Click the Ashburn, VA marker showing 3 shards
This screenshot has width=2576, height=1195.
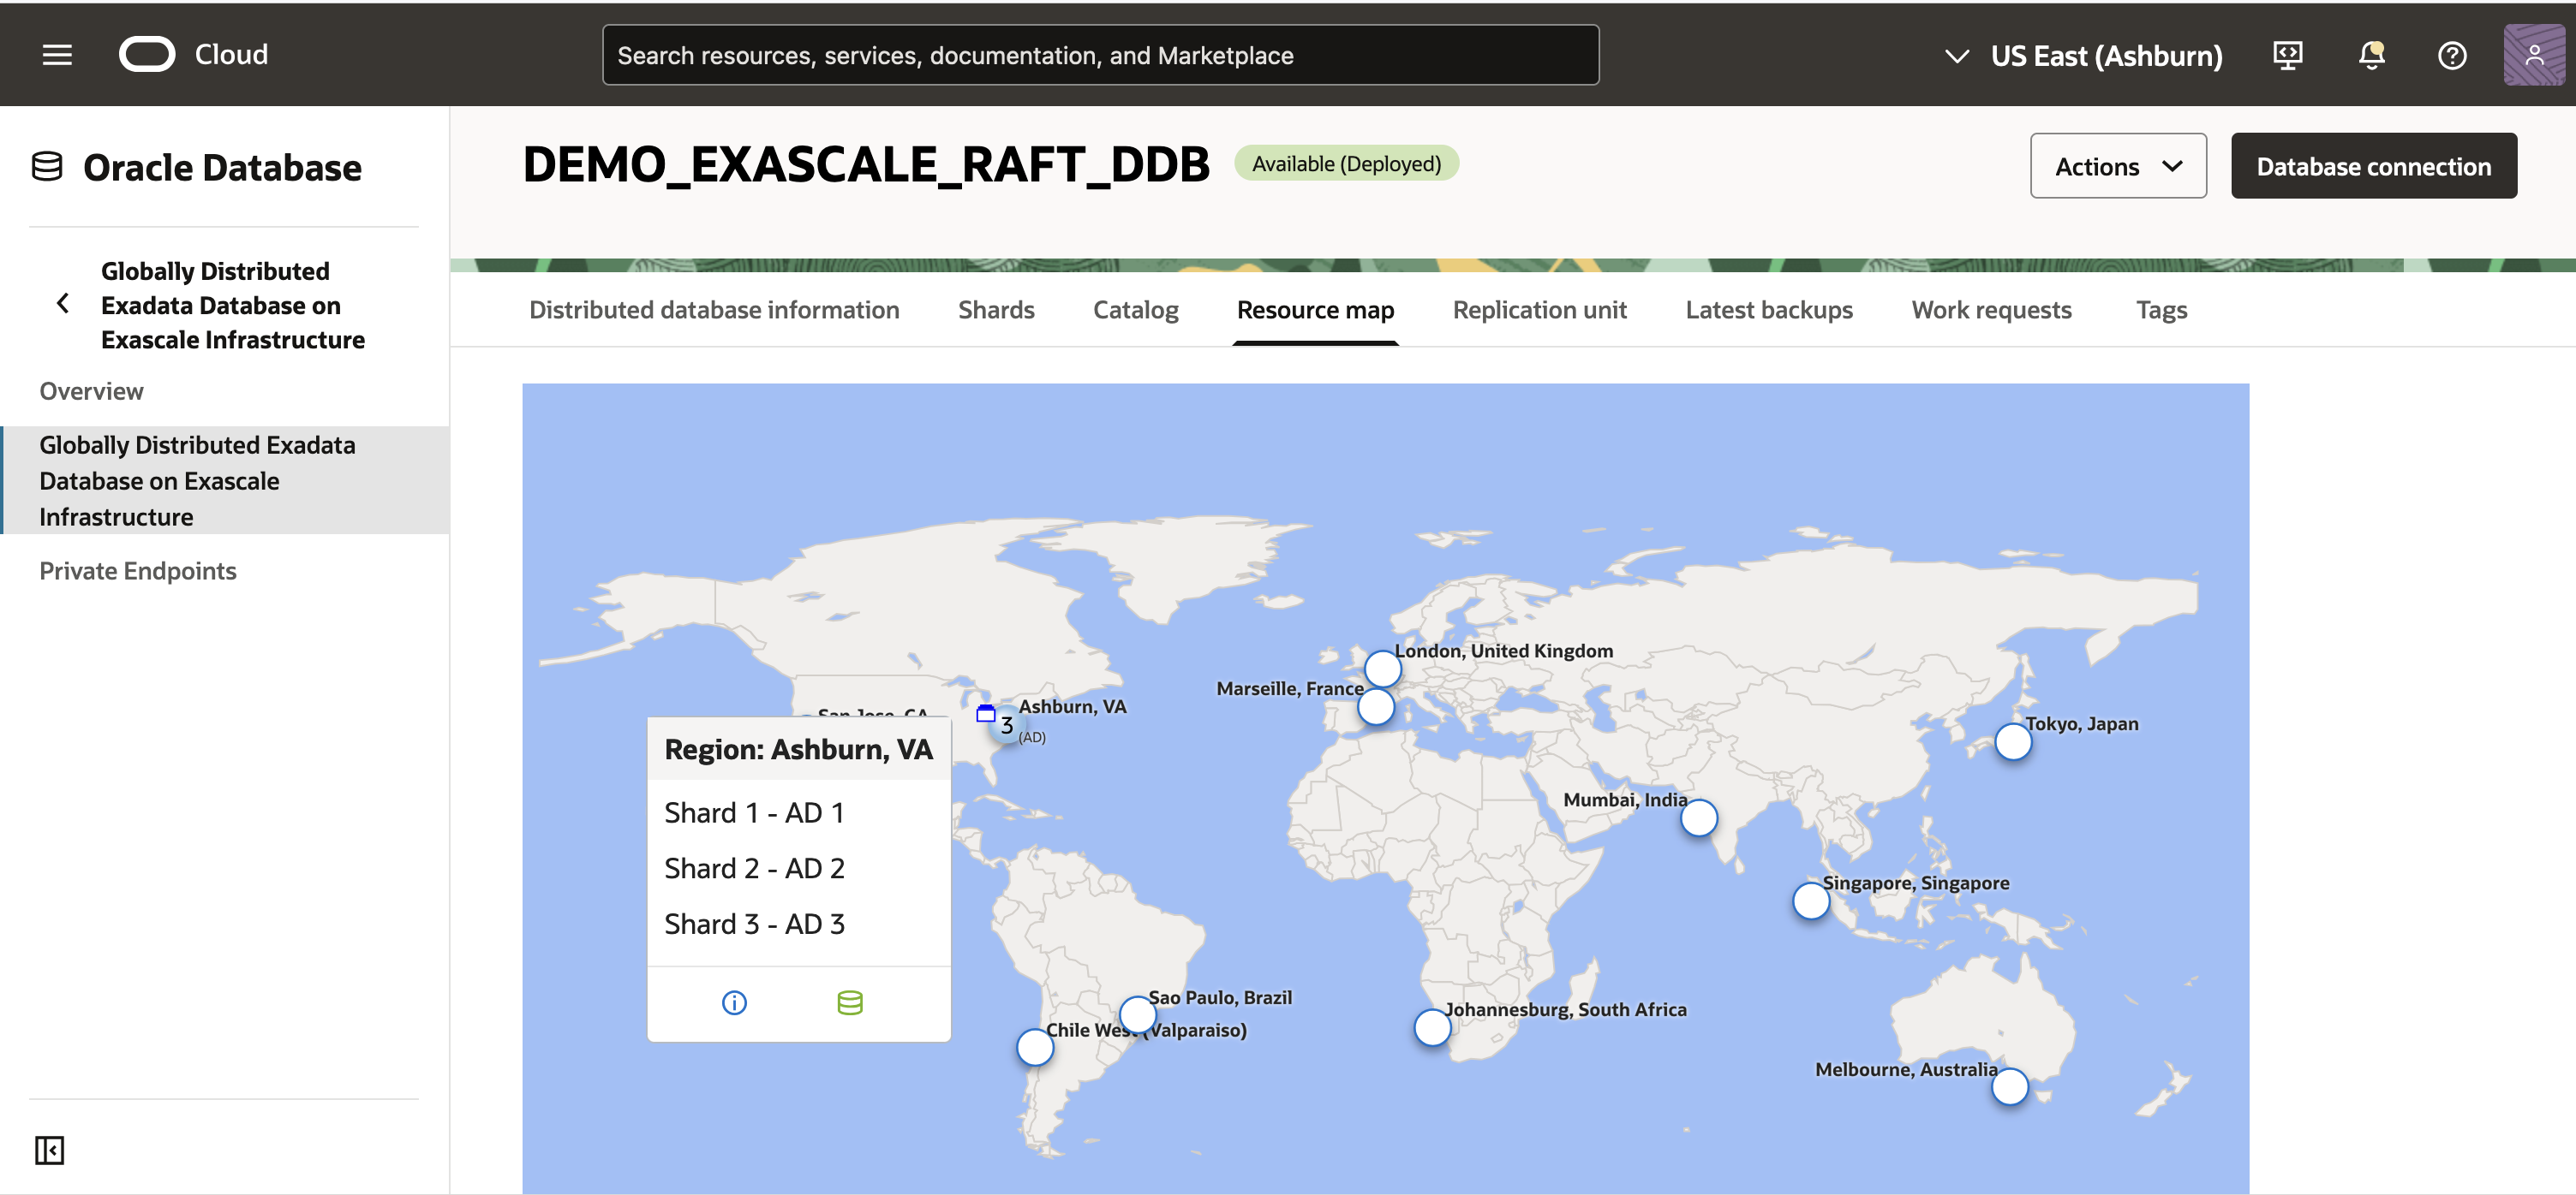(x=1006, y=724)
